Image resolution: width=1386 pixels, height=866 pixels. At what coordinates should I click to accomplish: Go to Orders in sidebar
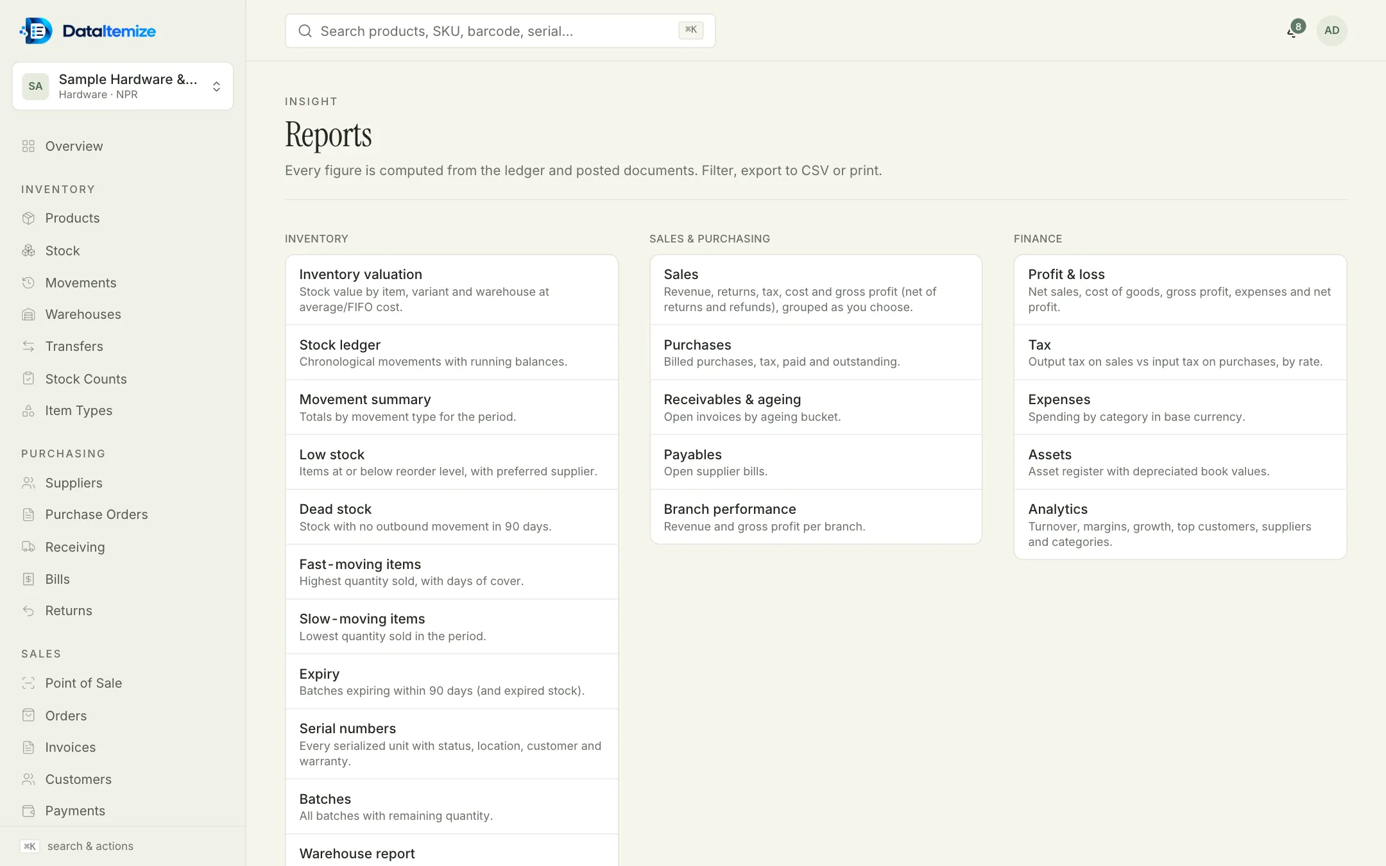[x=65, y=716]
